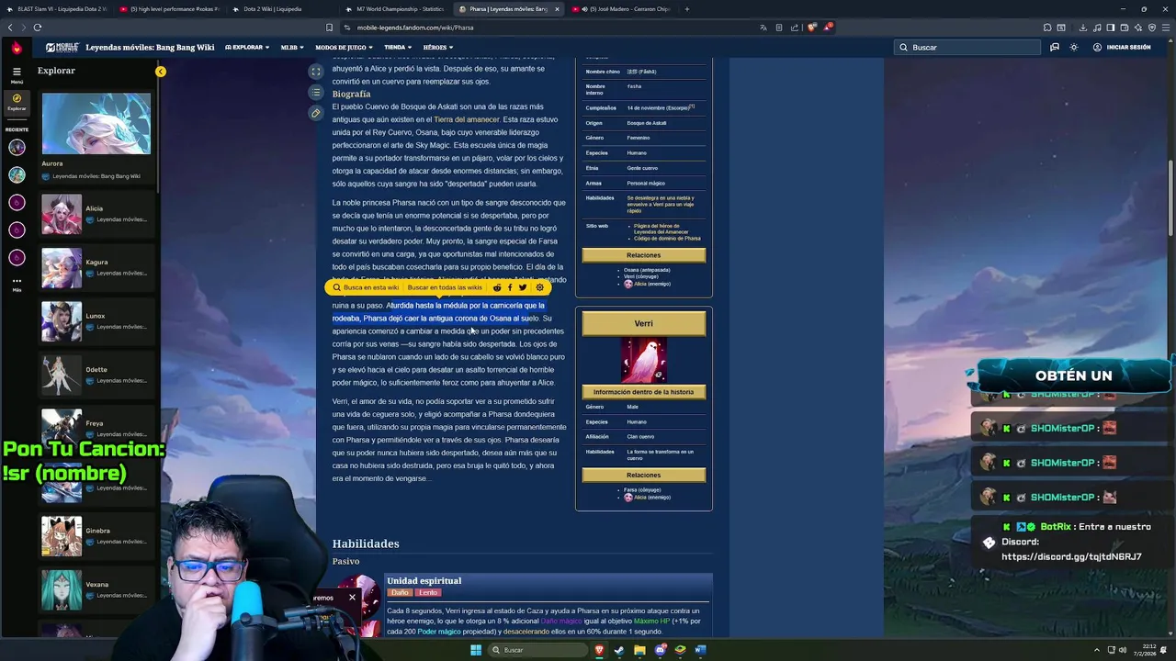
Task: Open File Explorer from the taskbar
Action: (x=639, y=650)
